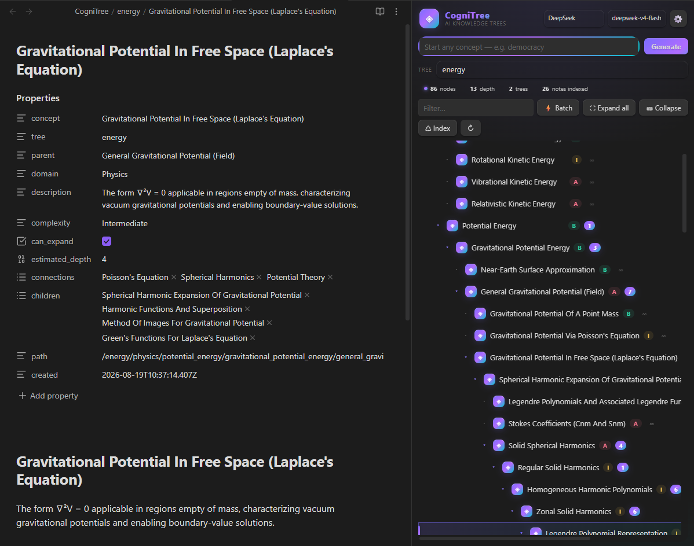694x546 pixels.
Task: Open CogniTree settings gear
Action: click(x=678, y=19)
